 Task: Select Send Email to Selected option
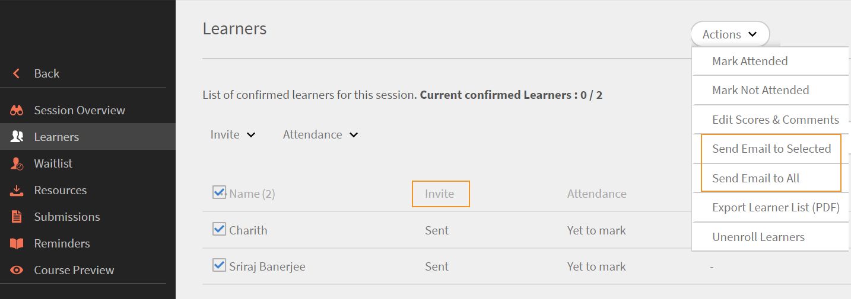[x=771, y=149]
